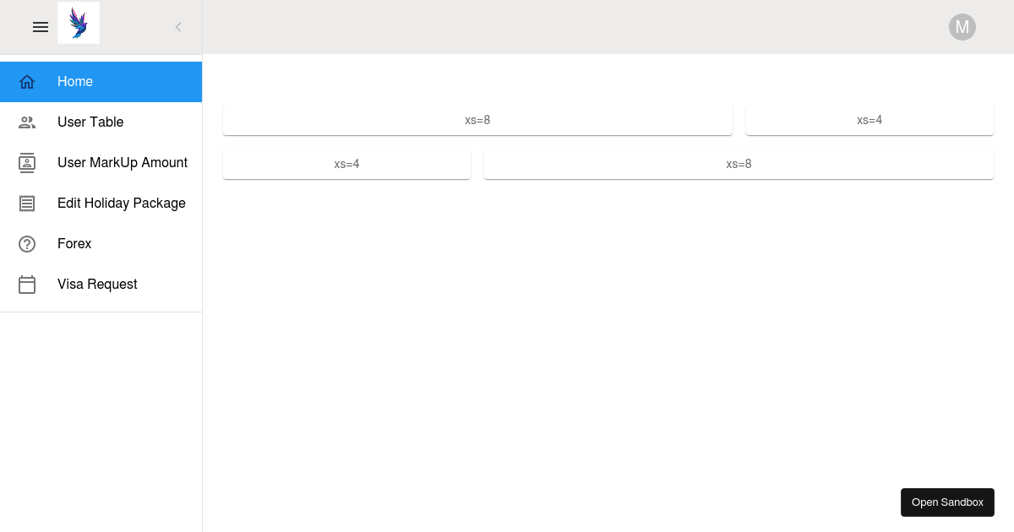Go to Edit Holiday Package page
The height and width of the screenshot is (532, 1014).
[121, 203]
